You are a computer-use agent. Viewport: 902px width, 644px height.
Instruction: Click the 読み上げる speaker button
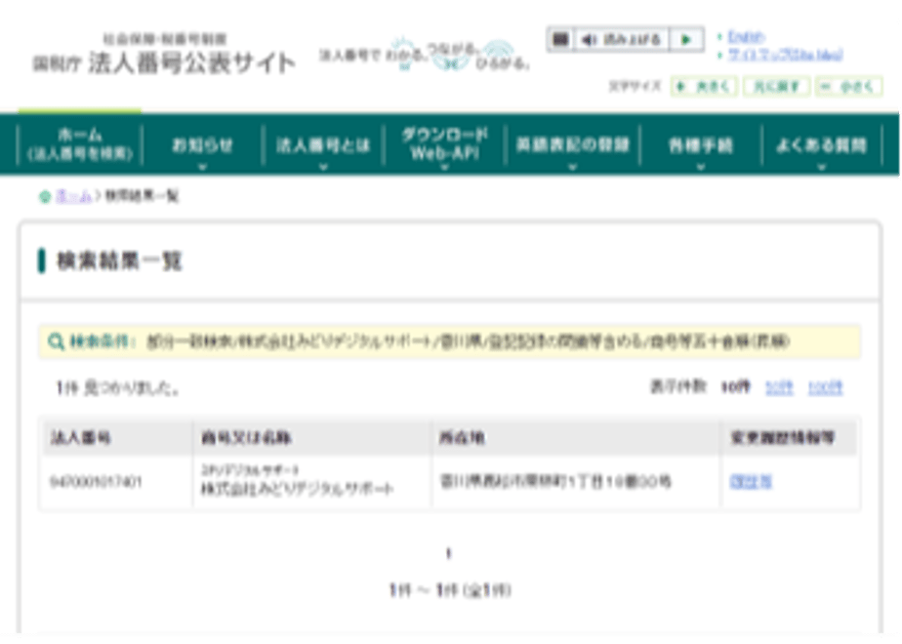[621, 40]
